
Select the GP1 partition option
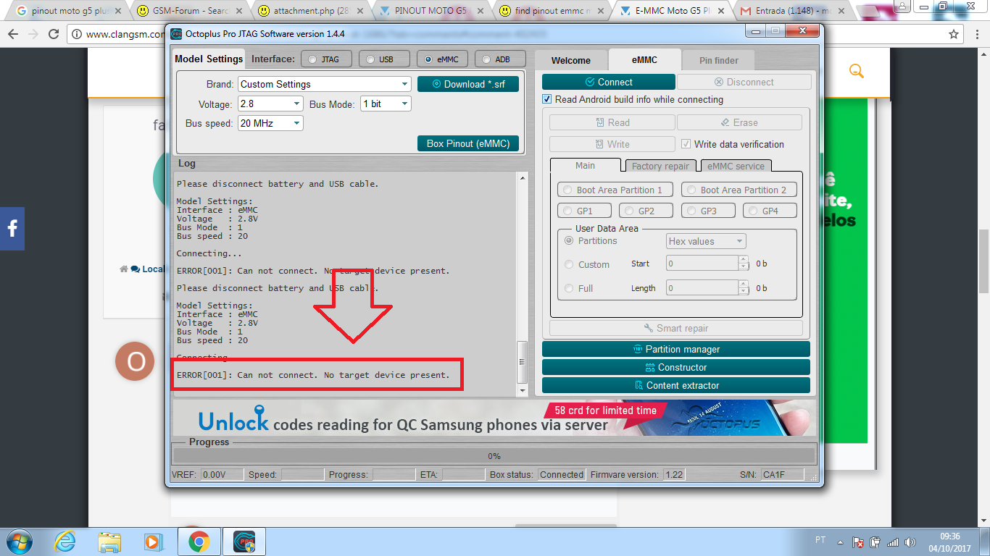pos(584,211)
